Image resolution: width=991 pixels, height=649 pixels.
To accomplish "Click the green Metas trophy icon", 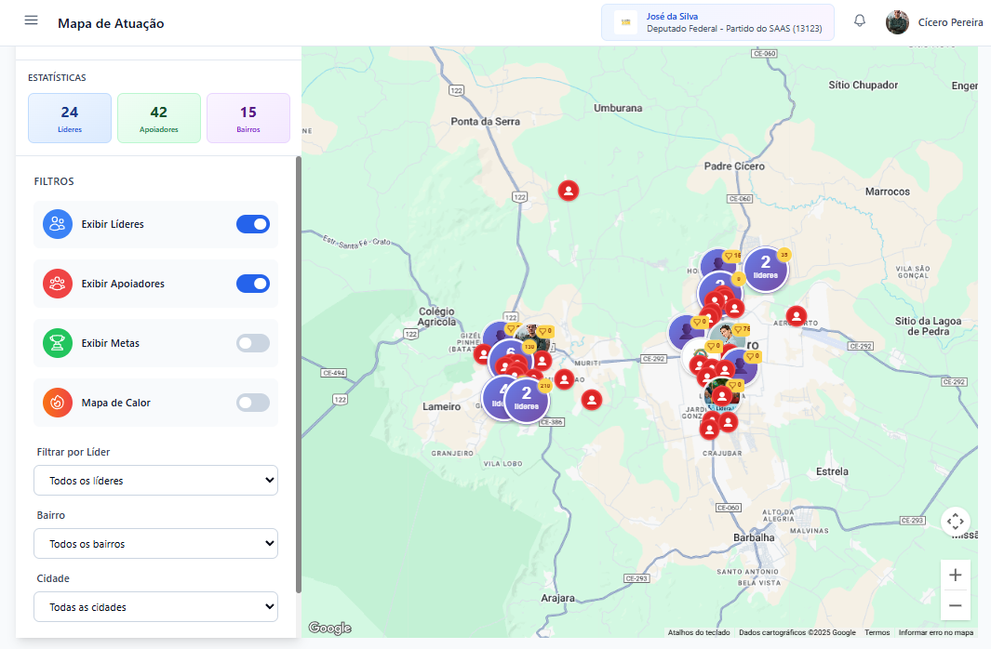I will [58, 343].
